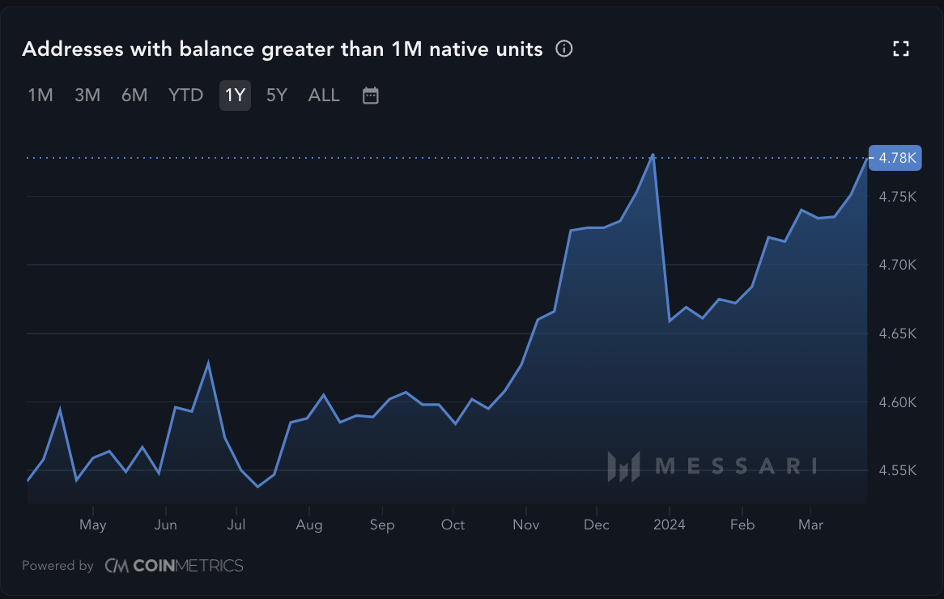Open the calendar date range picker

pos(370,96)
